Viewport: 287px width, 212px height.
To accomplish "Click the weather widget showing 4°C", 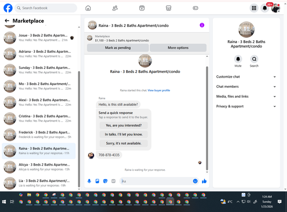I will [x=226, y=202].
